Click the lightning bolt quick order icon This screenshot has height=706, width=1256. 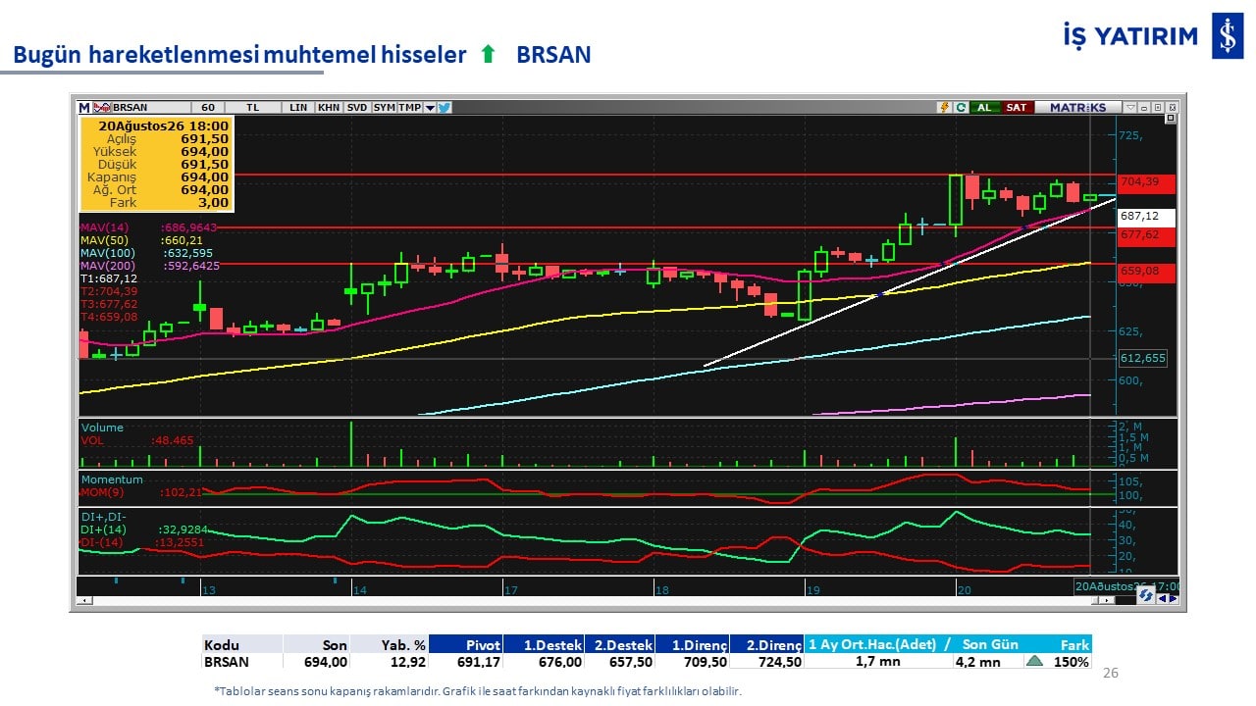pos(944,107)
